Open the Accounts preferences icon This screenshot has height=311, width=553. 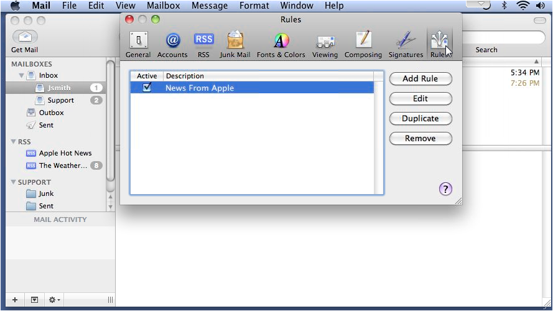pyautogui.click(x=172, y=40)
